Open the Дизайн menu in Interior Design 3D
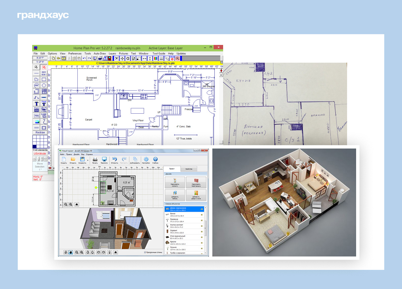This screenshot has width=402, height=289. (x=77, y=155)
